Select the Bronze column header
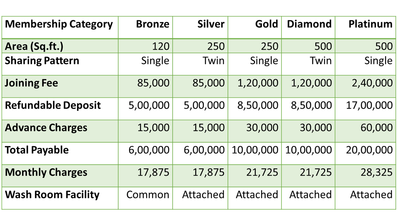This screenshot has width=398, height=223. point(145,27)
